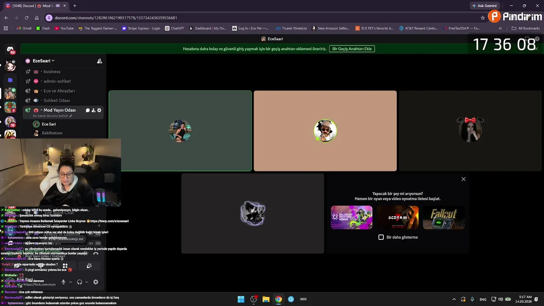Open All Bookmarks folder
The image size is (544, 306).
click(x=526, y=28)
